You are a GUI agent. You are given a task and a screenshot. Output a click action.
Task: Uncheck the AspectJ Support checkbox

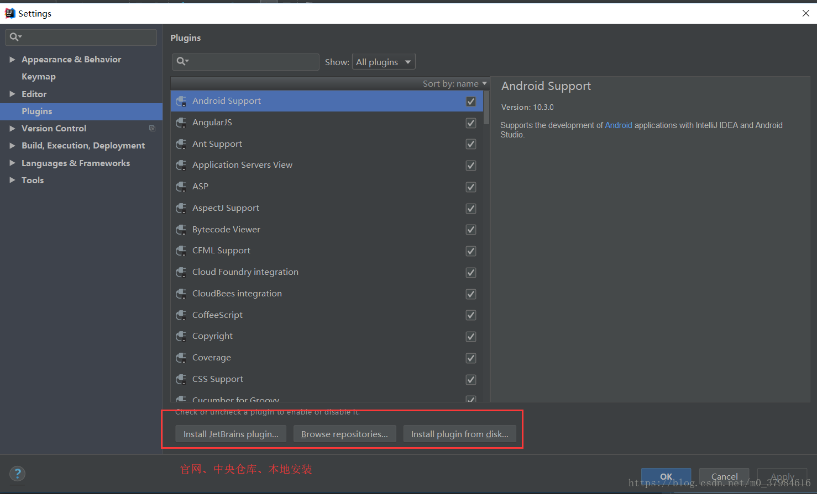pos(471,209)
